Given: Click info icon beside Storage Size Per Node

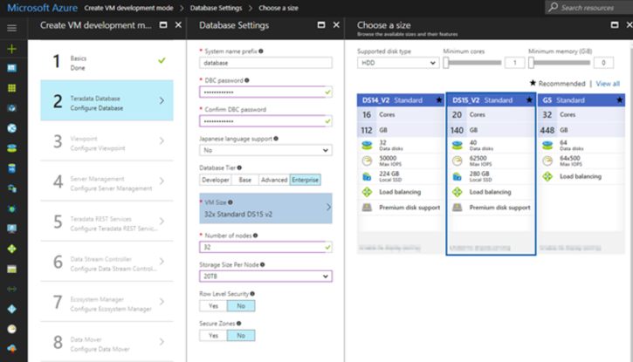Looking at the screenshot, I should pos(263,264).
